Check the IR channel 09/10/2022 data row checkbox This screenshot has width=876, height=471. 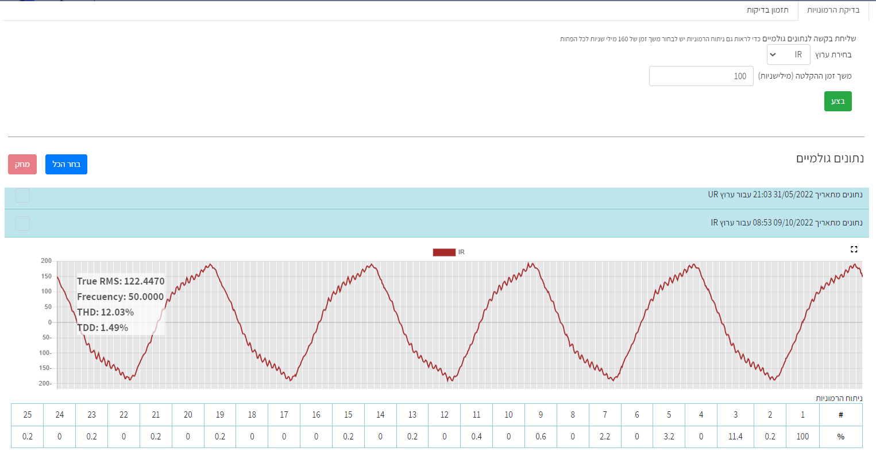click(22, 223)
